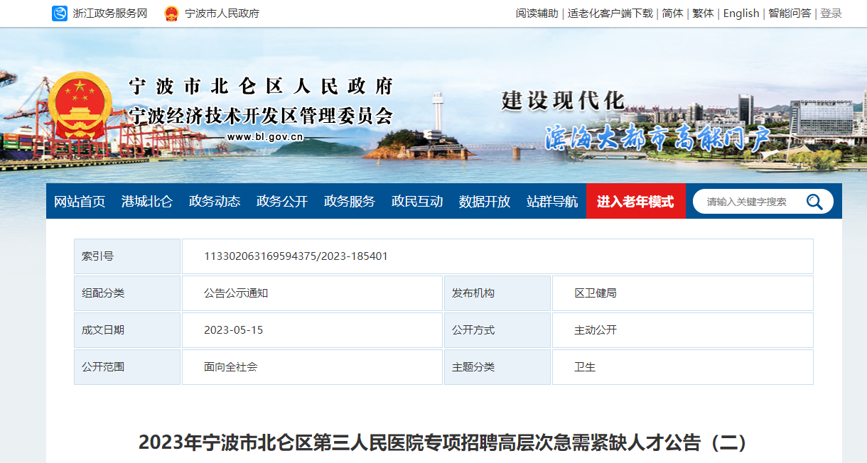Enable 阅读辅助 reading assistance

pos(537,13)
